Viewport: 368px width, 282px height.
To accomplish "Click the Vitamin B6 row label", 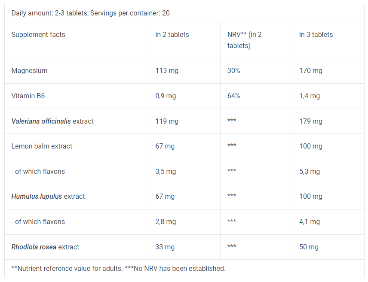I will pyautogui.click(x=28, y=96).
